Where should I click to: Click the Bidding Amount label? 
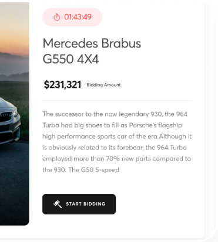pyautogui.click(x=103, y=85)
